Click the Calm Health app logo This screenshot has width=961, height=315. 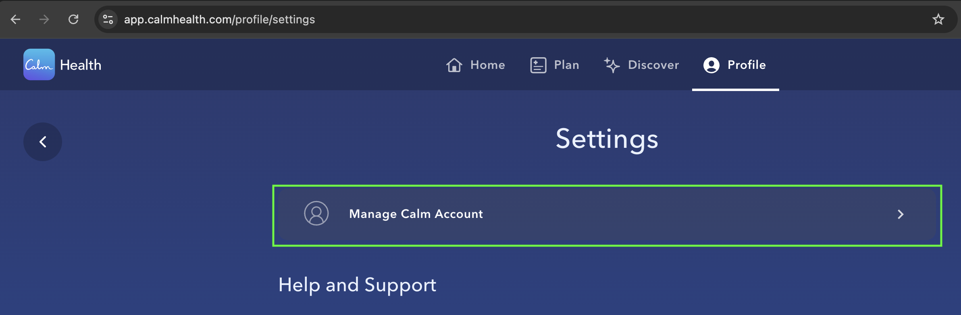39,64
